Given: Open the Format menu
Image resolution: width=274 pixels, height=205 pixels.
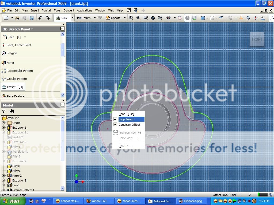Looking at the screenshot, I should (46, 10).
